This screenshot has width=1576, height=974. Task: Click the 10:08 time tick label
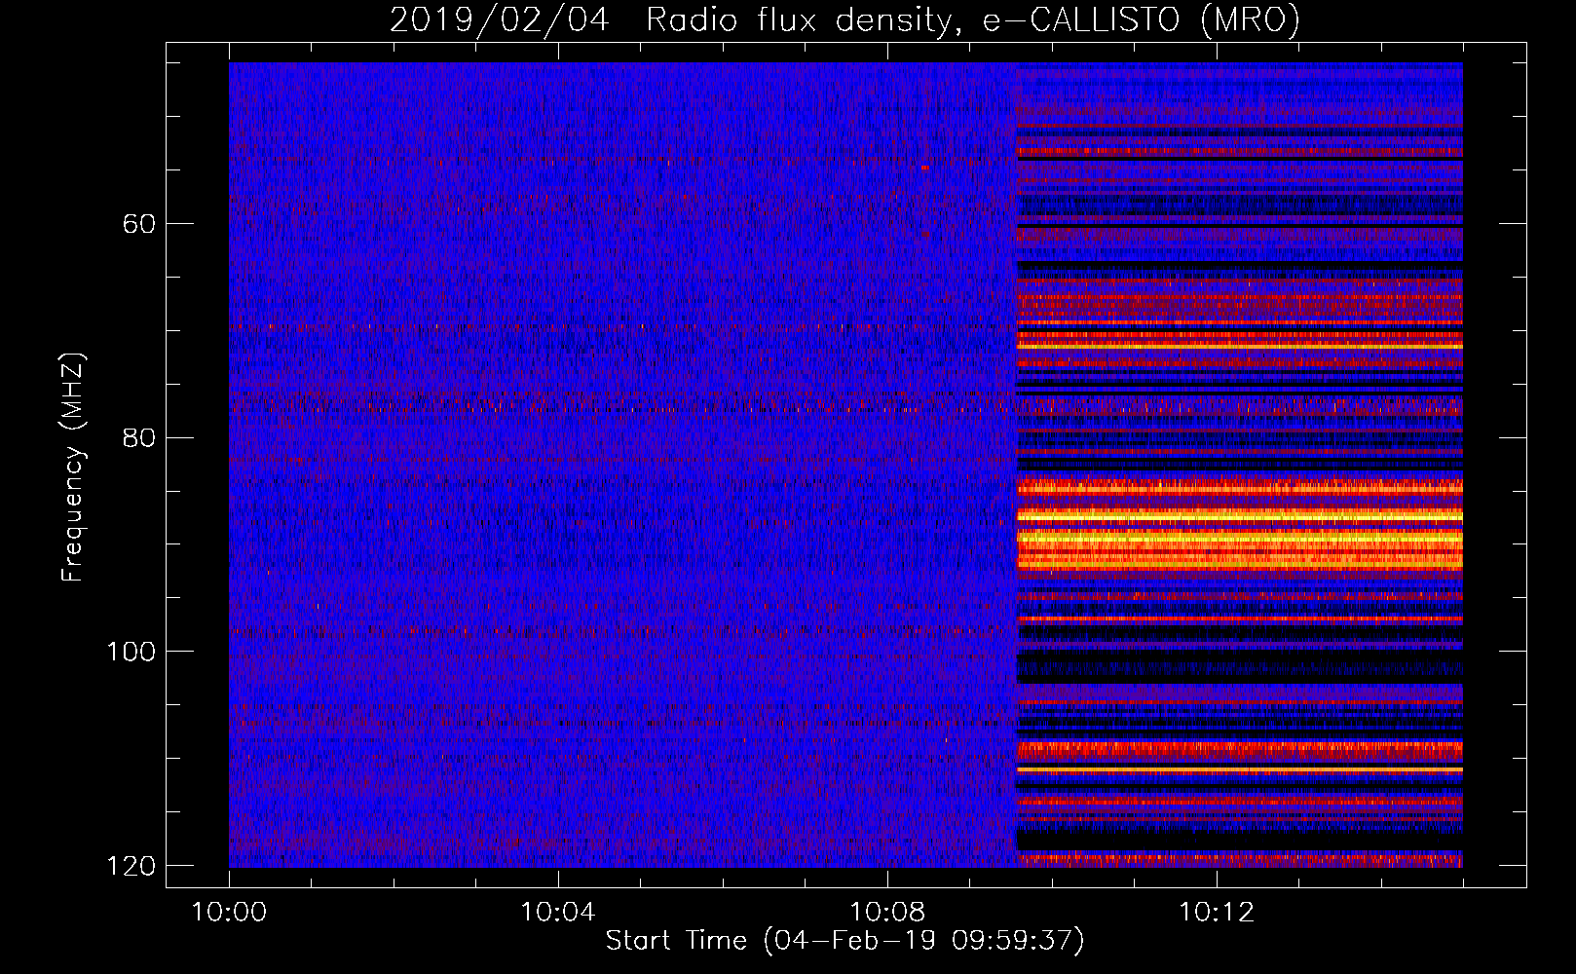pyautogui.click(x=887, y=913)
